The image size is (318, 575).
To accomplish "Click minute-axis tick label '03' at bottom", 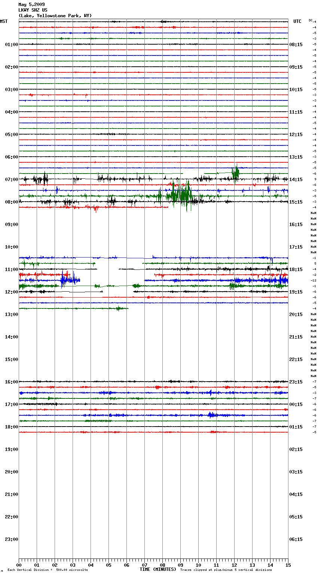I will coord(73,565).
